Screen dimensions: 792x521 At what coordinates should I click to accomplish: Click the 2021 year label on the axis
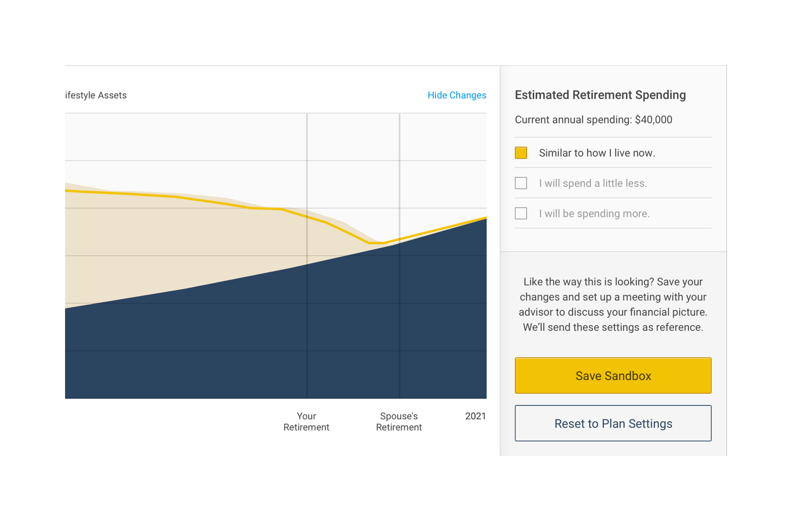(475, 416)
